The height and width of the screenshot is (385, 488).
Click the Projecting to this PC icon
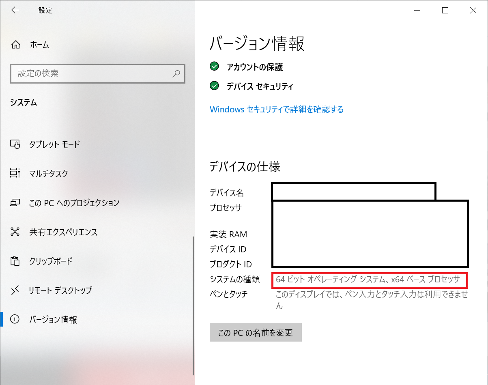(x=15, y=202)
